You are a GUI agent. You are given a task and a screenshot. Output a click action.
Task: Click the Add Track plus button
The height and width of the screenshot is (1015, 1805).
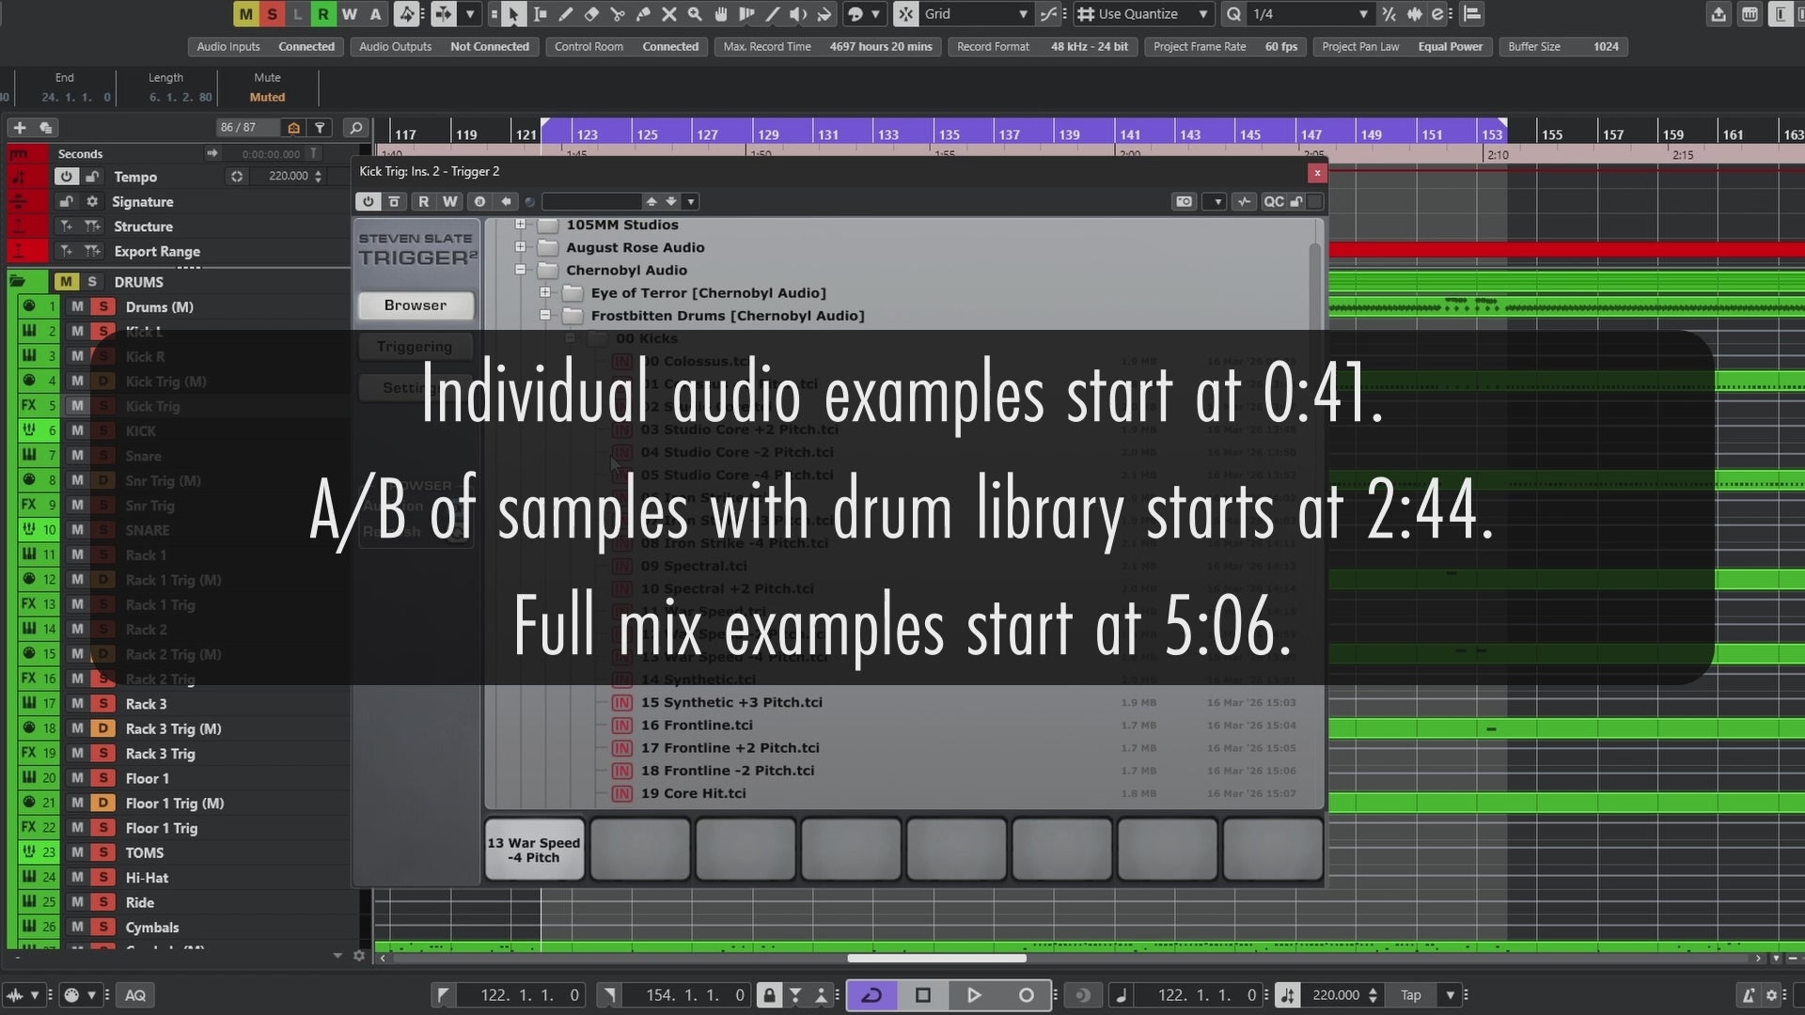pos(20,128)
